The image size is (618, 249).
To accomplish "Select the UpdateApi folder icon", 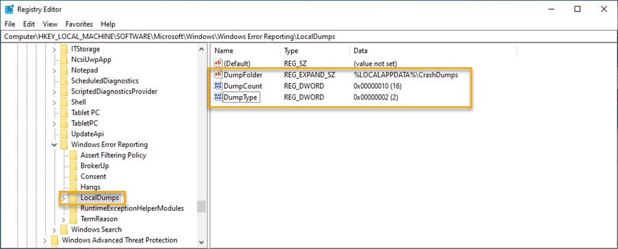I will (x=64, y=134).
